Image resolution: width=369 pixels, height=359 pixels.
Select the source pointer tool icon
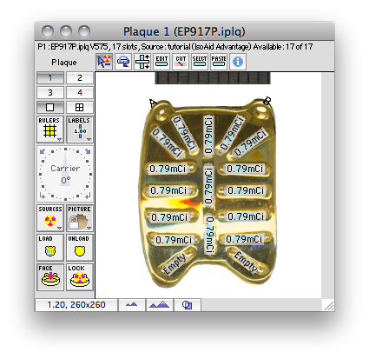104,62
